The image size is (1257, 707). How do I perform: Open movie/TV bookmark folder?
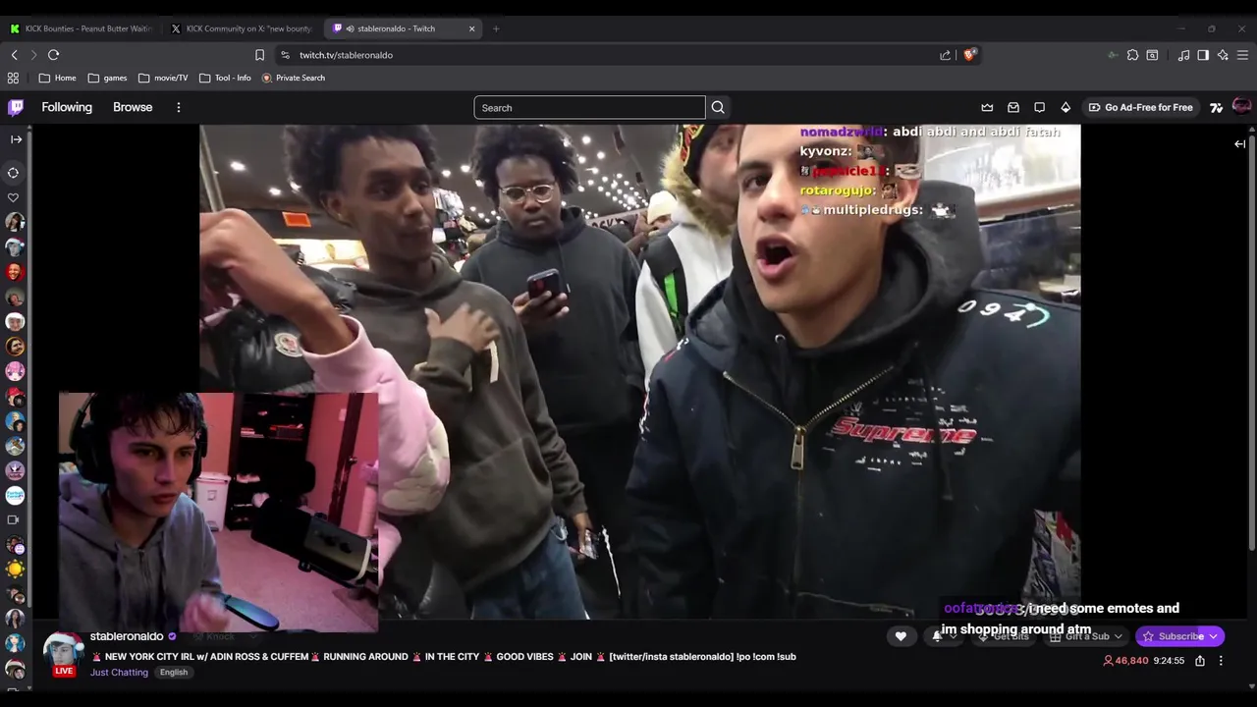(163, 78)
